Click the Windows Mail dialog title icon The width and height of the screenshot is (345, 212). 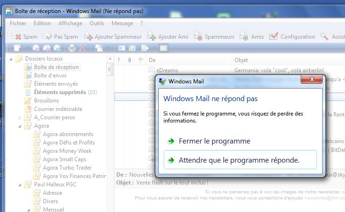(x=162, y=82)
